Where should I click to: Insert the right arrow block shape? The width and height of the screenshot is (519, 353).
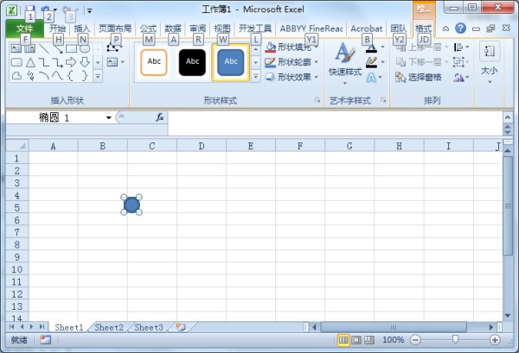click(71, 62)
